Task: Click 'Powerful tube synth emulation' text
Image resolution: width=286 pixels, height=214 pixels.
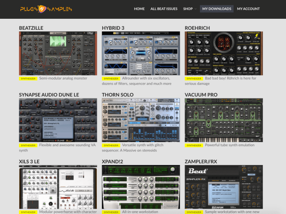Action: 230,145
